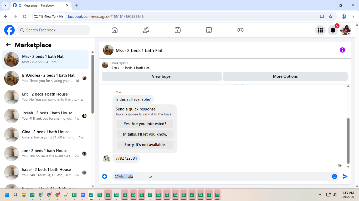Open the Facebook home feed icon
Screen dimensions: 359x201
[115, 30]
